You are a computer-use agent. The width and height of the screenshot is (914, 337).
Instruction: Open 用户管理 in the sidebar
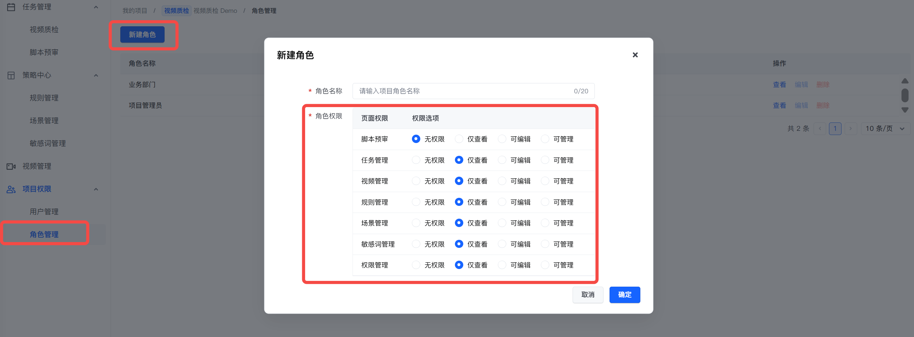[44, 212]
